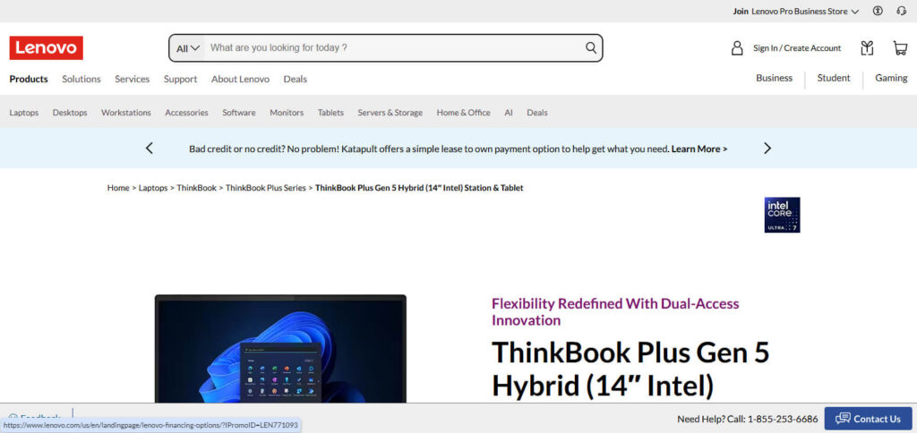Click the Intel Core Ultra 7 badge

pos(782,215)
